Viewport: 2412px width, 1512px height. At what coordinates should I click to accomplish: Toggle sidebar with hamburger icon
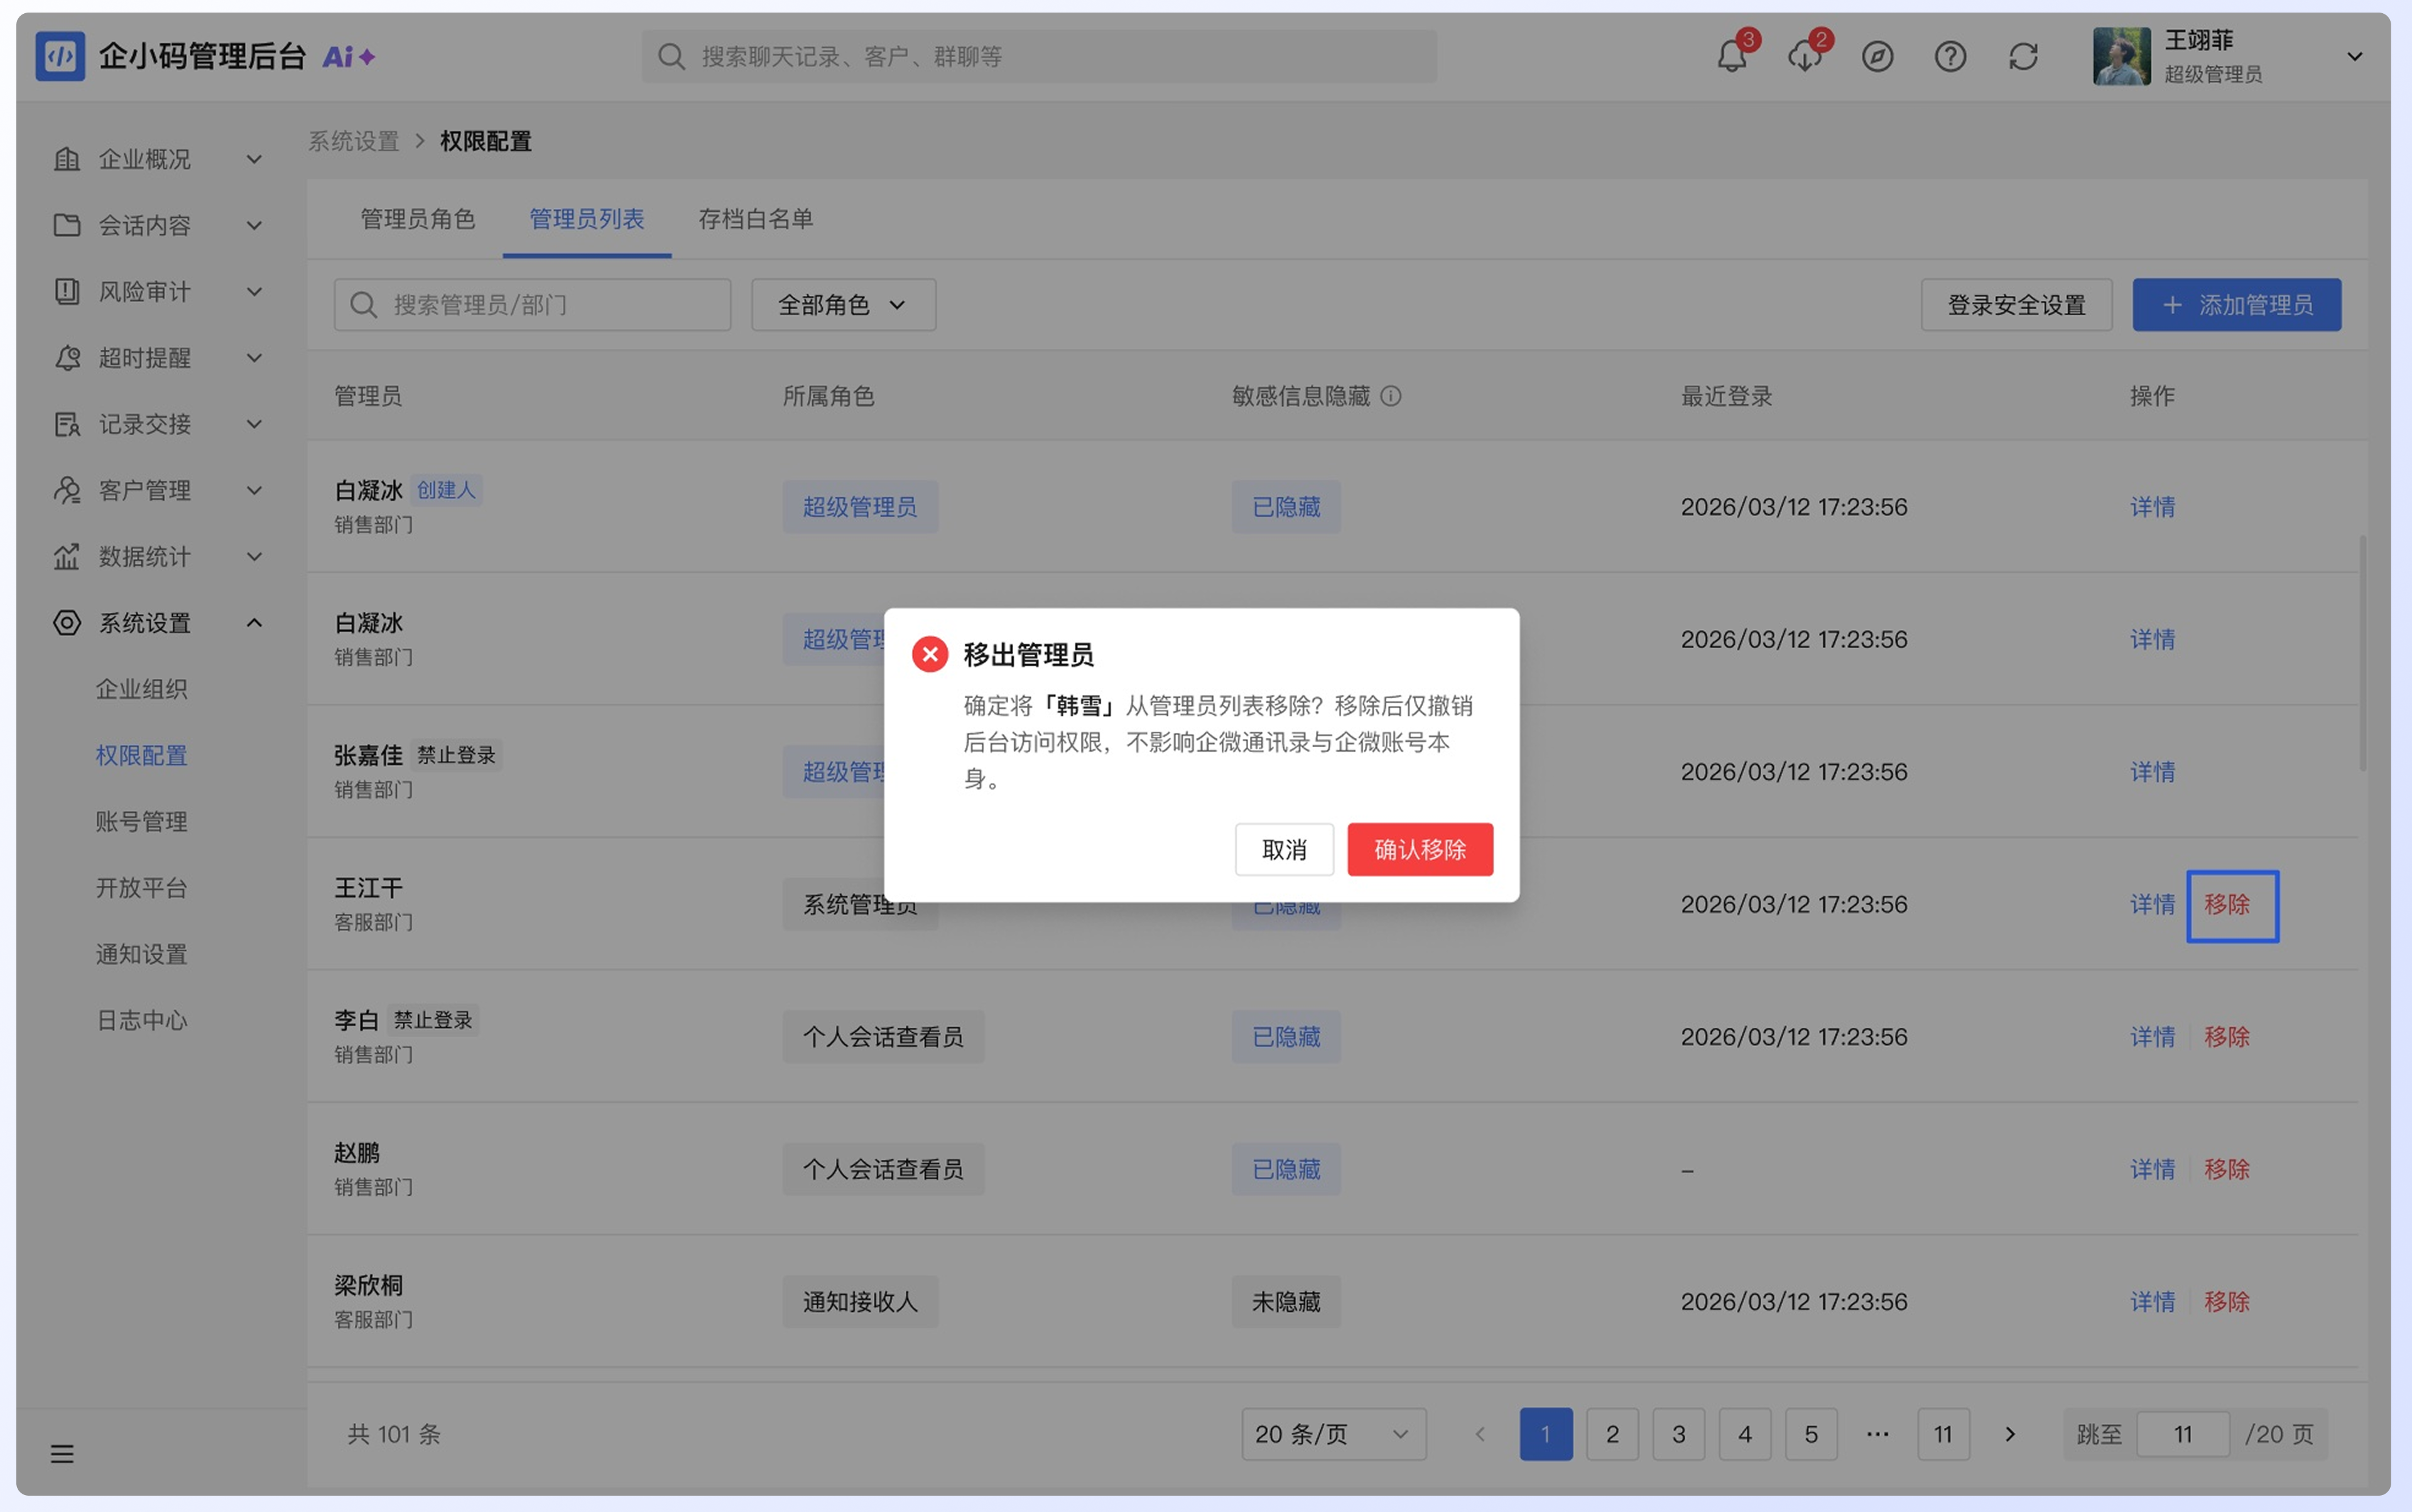coord(62,1454)
